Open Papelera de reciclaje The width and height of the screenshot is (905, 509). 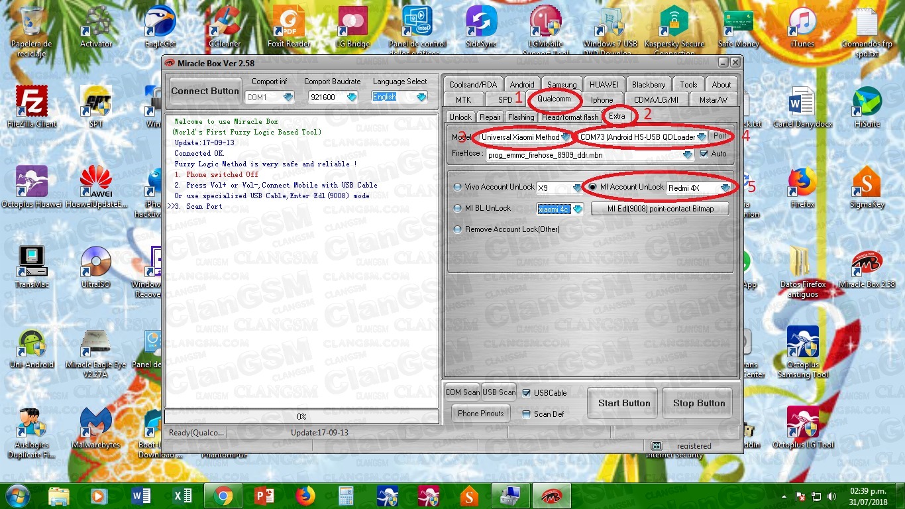32,30
